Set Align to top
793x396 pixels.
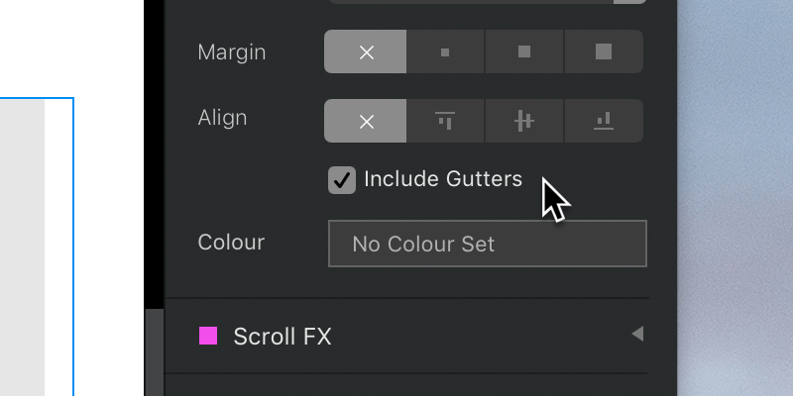click(445, 121)
